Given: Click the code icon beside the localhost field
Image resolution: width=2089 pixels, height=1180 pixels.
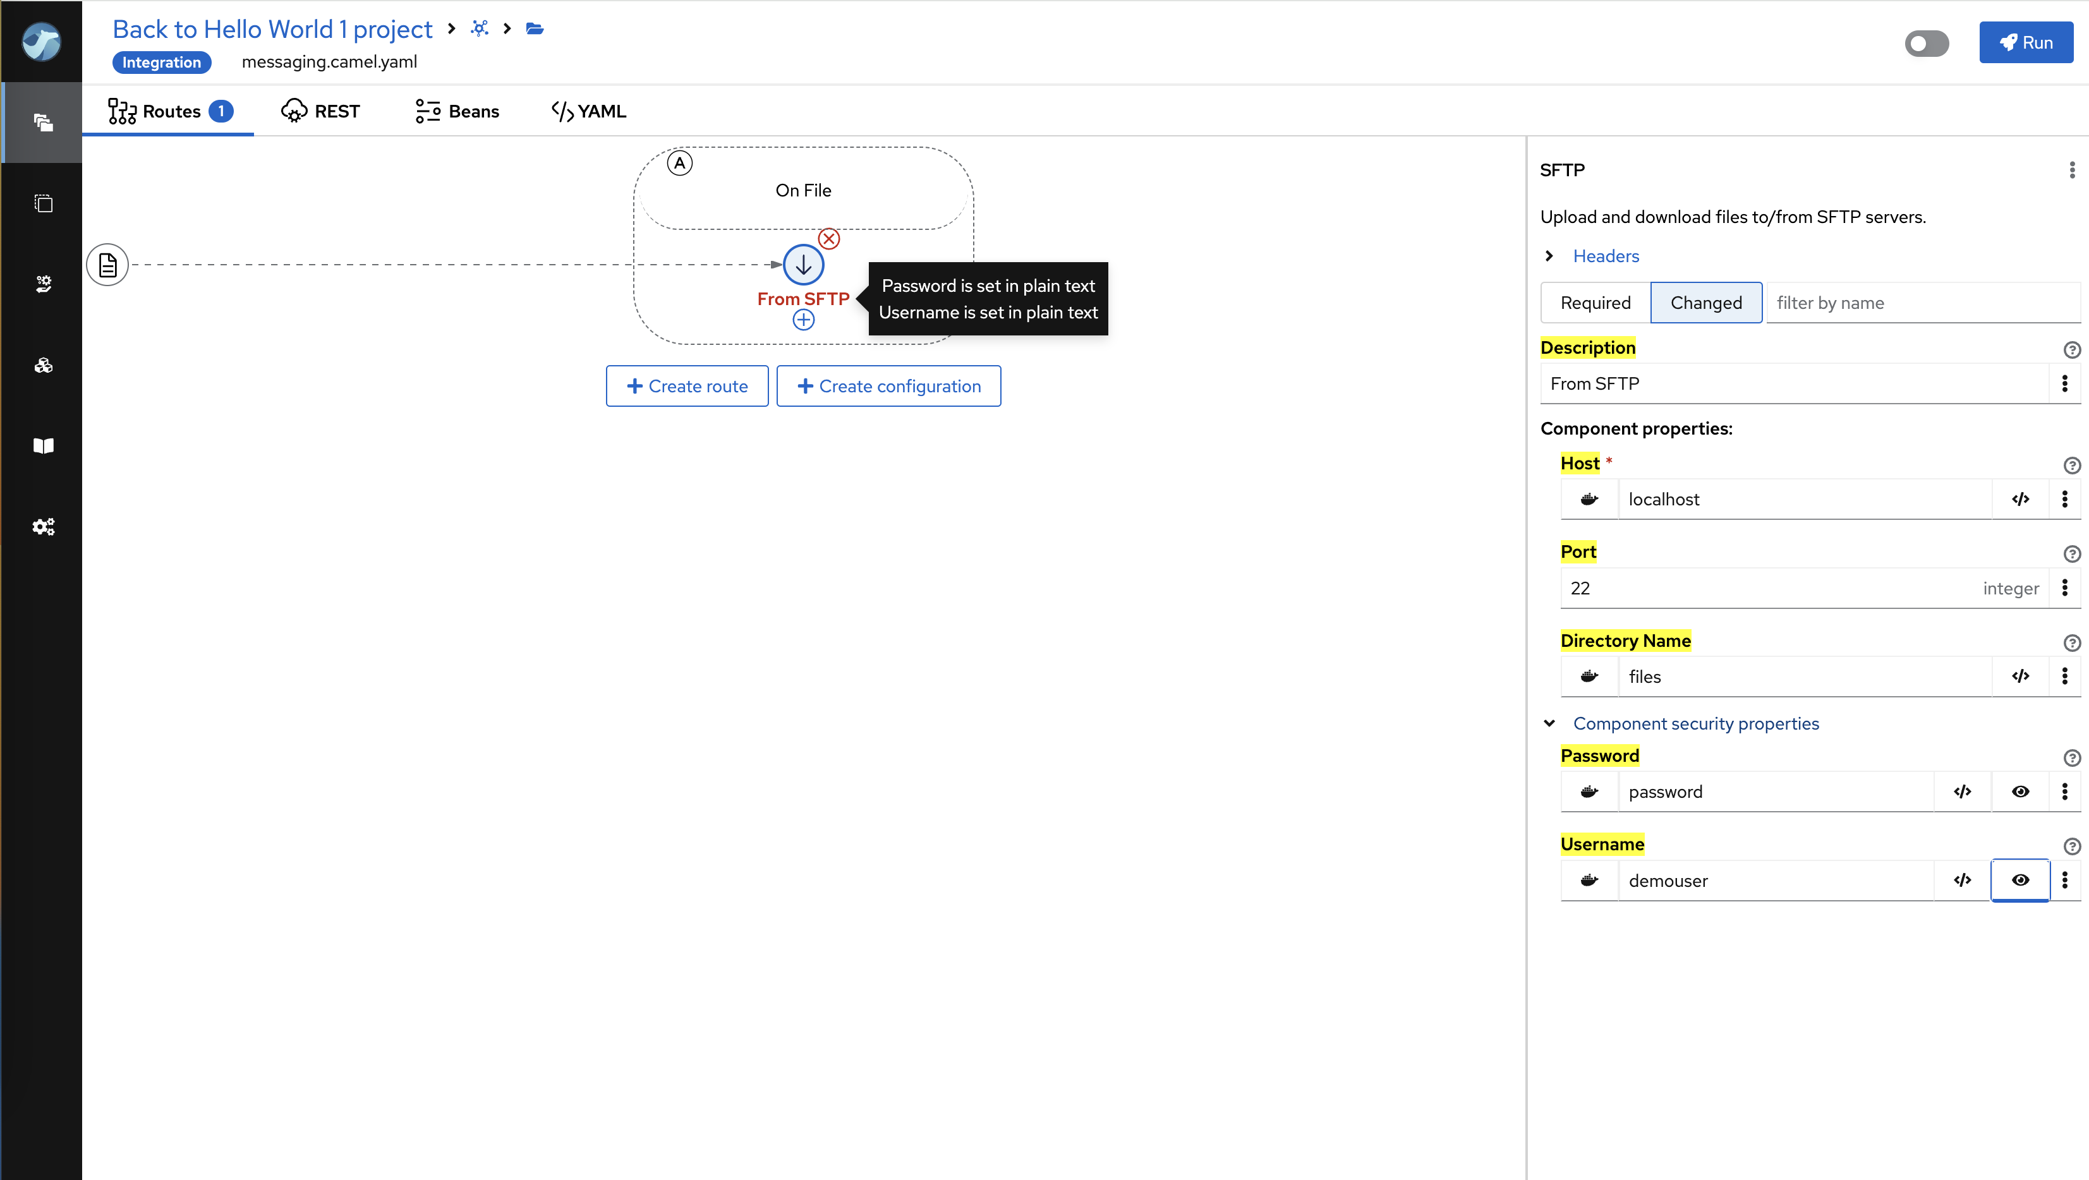Looking at the screenshot, I should coord(2020,499).
